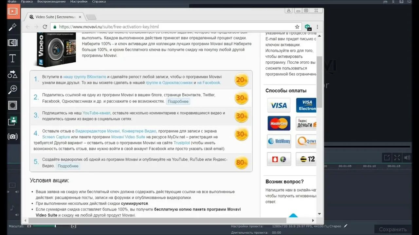Viewport: 419px width, 235px height.
Task: Select the Pan and Zoom magnifier tool
Action: 13,89
